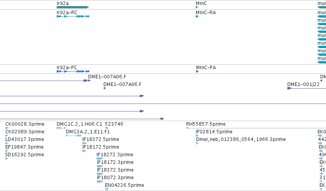
Task: Click the DMG3A.2_1.E11.F1 spliced feature glyph
Action: tap(74, 136)
